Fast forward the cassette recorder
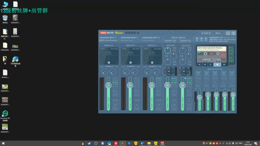Screen dimensions: 260x146 click(205, 65)
